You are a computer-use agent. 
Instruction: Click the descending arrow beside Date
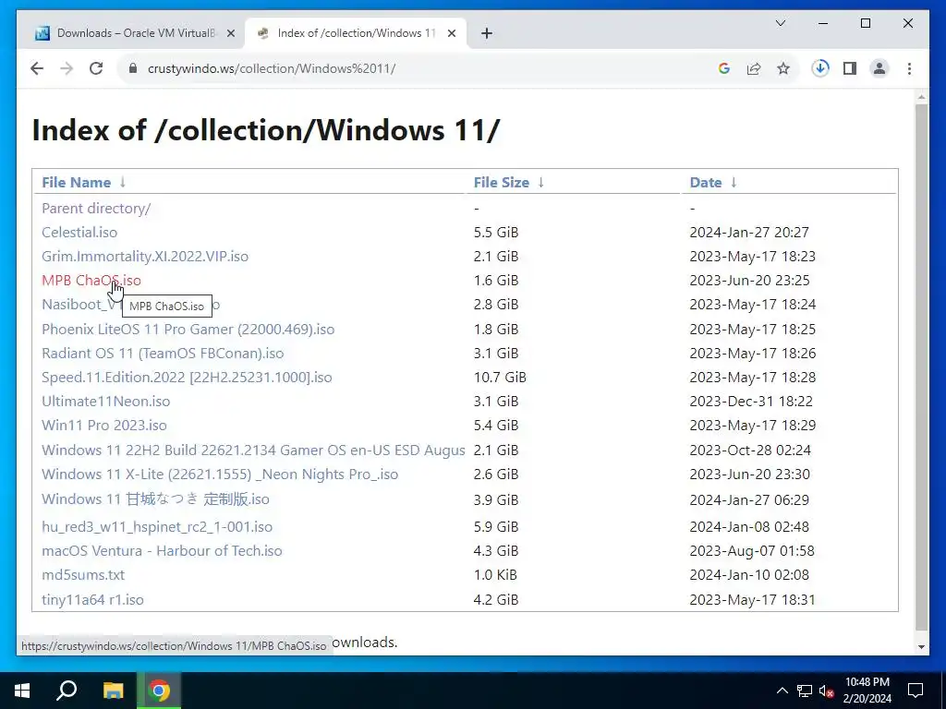(733, 183)
